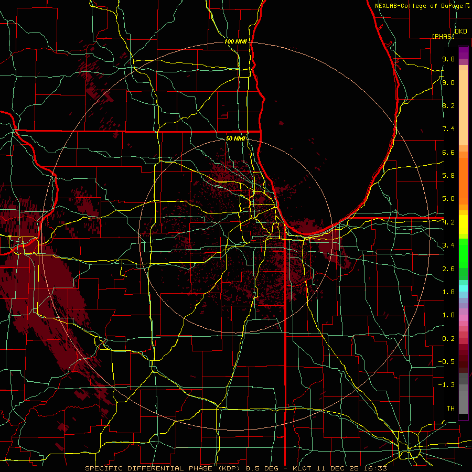Click the [PHAS] legend heading

click(x=443, y=36)
